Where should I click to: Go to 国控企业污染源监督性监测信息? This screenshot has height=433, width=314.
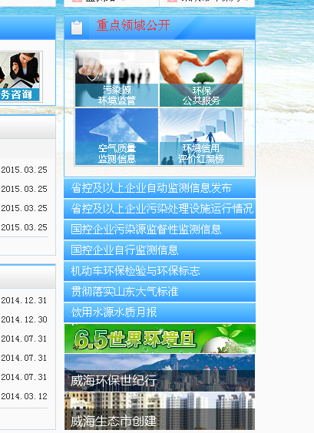[160, 230]
